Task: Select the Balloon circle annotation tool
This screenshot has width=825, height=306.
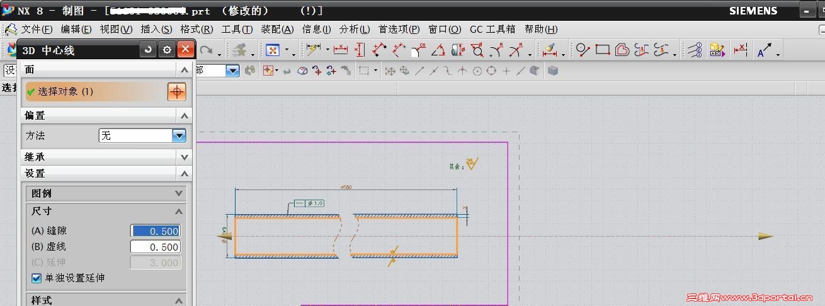Action: (583, 50)
